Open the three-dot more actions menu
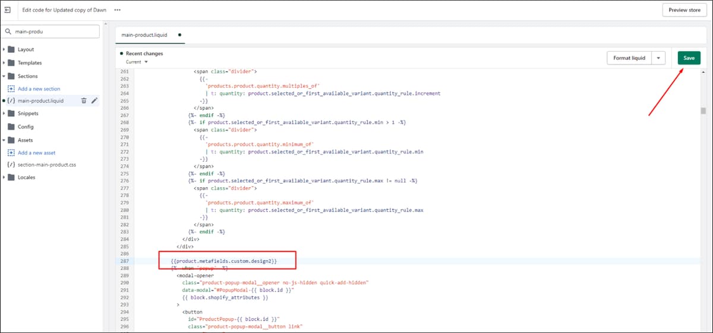713x333 pixels. (117, 10)
